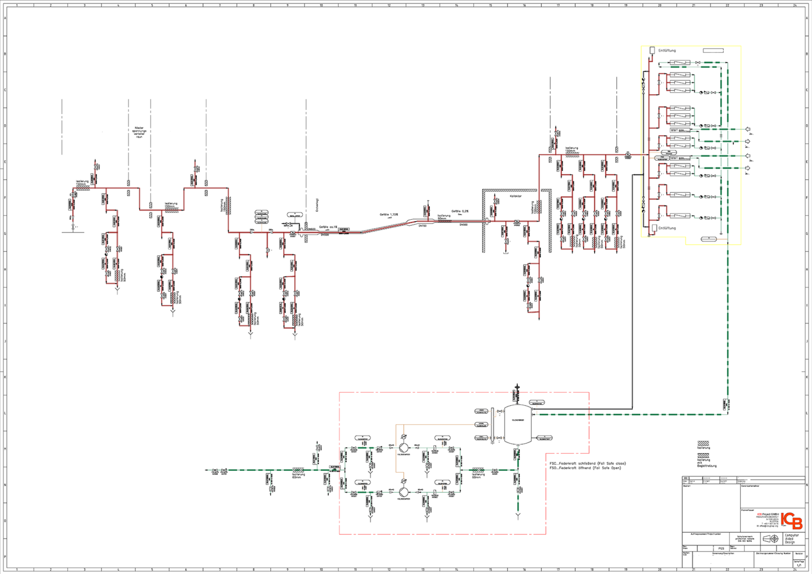This screenshot has width=812, height=574.
Task: Toggle the spring-return valve near Isolierung 60mm label
Action: [494, 469]
